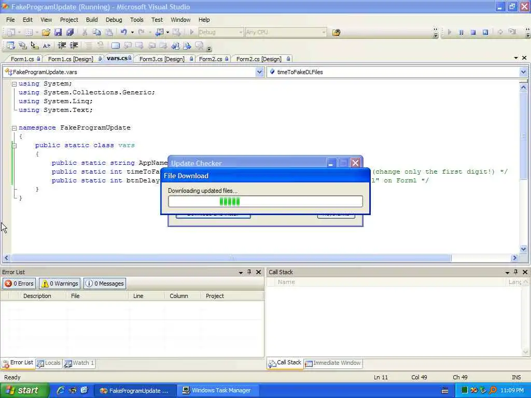This screenshot has width=531, height=398.
Task: Click the Display Parameter Info icon
Action: click(23, 46)
